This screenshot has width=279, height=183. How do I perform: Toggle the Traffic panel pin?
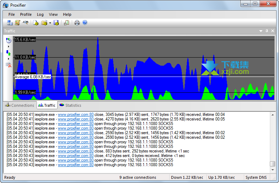coord(267,31)
